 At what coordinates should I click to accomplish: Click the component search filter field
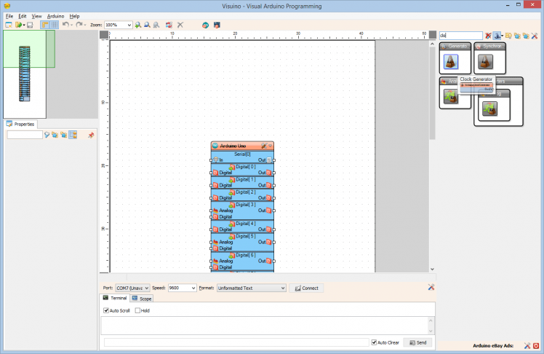click(x=461, y=36)
